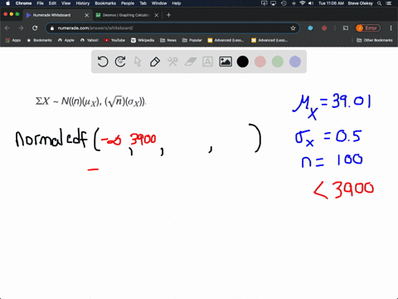
Task: Open the File menu
Action: (x=41, y=3)
